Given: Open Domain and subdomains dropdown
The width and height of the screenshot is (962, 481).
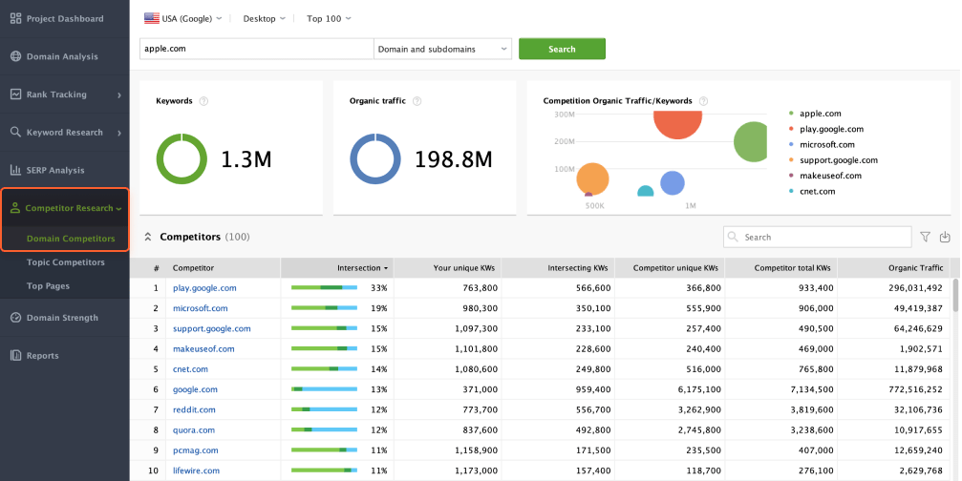Looking at the screenshot, I should coord(443,49).
